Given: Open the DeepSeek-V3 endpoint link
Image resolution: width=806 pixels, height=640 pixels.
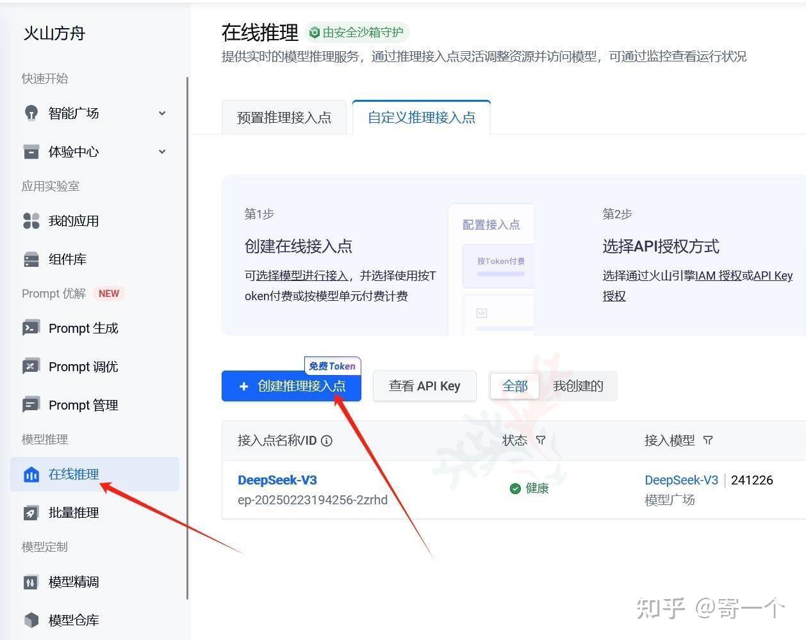Looking at the screenshot, I should pyautogui.click(x=277, y=479).
